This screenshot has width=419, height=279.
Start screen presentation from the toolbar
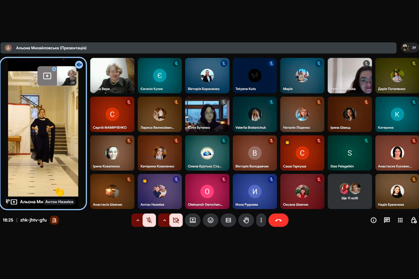193,220
